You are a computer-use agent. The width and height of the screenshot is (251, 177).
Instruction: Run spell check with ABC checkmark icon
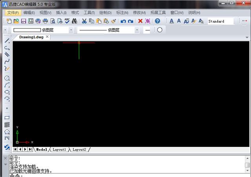(x=67, y=21)
